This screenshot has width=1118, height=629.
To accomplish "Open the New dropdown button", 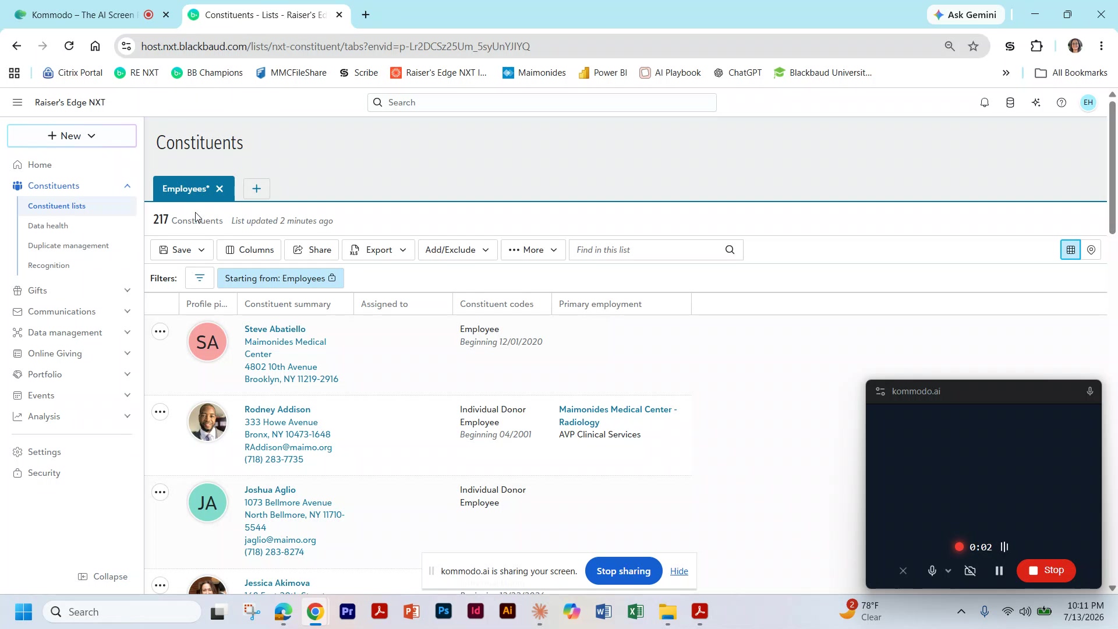I will coord(72,136).
